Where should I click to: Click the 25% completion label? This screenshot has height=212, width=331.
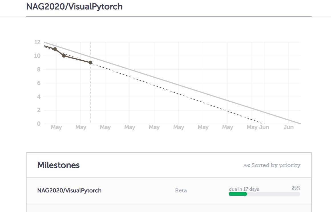pyautogui.click(x=296, y=188)
